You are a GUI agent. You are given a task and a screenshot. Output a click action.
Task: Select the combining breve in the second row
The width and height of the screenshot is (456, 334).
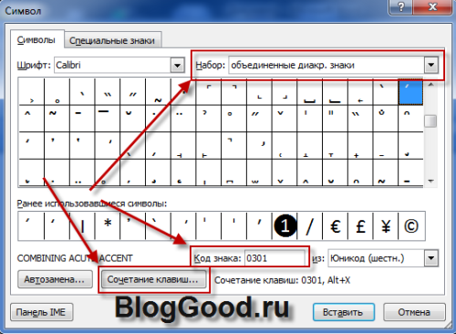(x=132, y=119)
